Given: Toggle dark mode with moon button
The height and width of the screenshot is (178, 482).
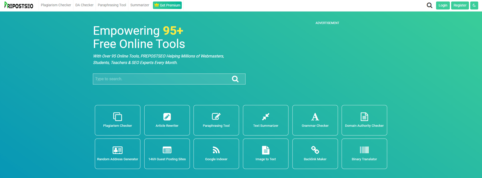Looking at the screenshot, I should coord(474,5).
